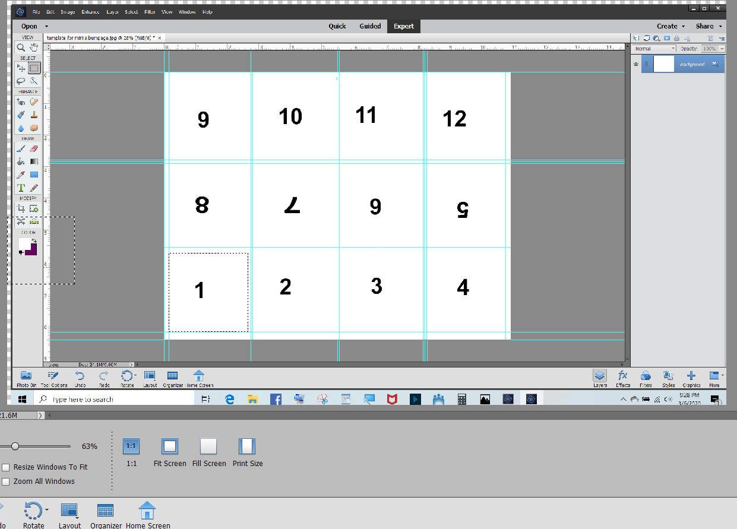737x529 pixels.
Task: Create a new layer in Layers panel
Action: point(637,38)
